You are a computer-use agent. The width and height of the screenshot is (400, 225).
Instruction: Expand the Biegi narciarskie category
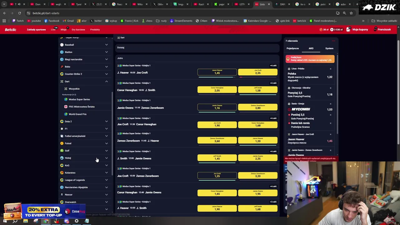(x=107, y=59)
